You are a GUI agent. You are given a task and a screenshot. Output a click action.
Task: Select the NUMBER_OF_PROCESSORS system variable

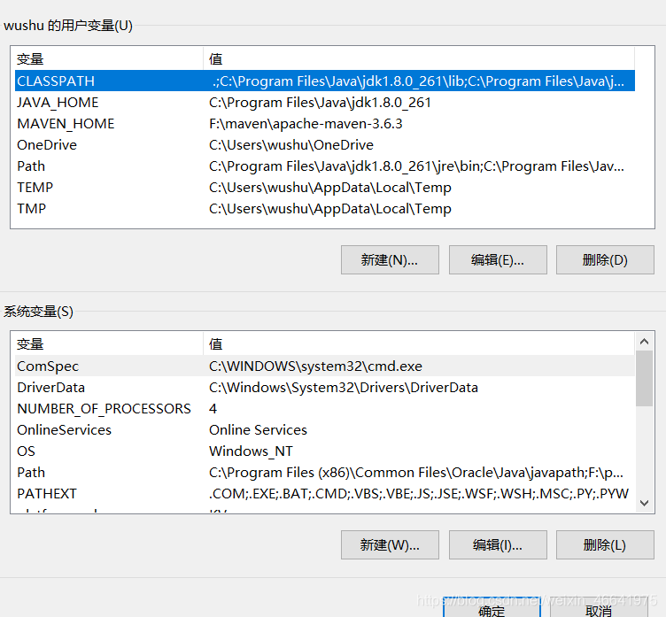click(x=325, y=408)
